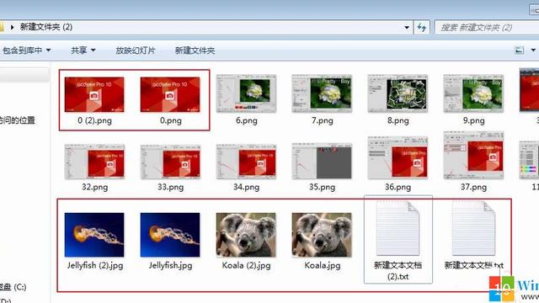Click the 35.png file name label
Image resolution: width=539 pixels, height=303 pixels.
[322, 187]
